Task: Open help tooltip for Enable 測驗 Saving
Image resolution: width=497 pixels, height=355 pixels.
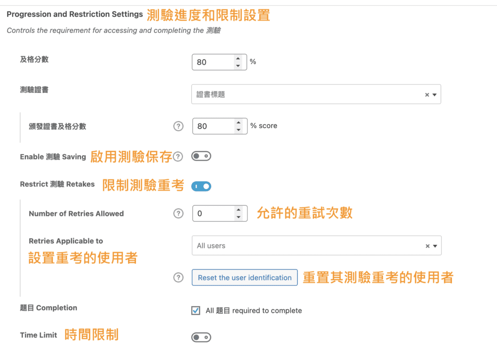Action: point(179,157)
